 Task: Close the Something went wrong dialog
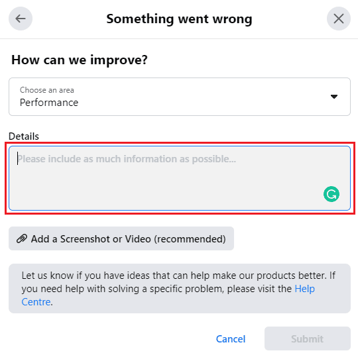coord(338,19)
